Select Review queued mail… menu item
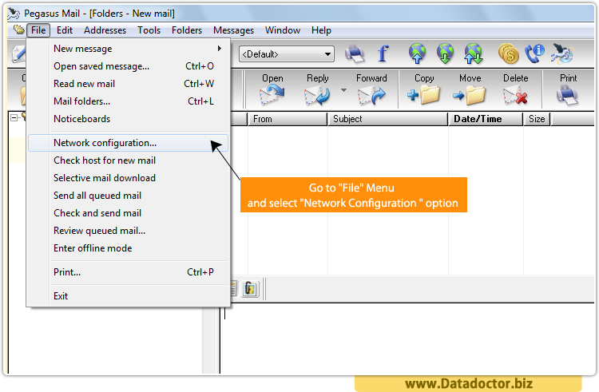The image size is (599, 392). [x=129, y=231]
